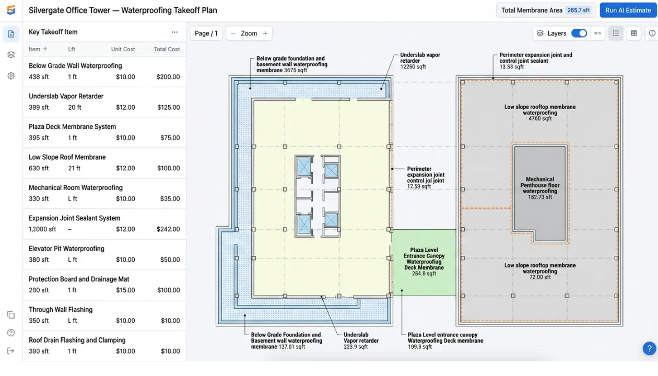
Task: Switch to list view icon
Action: (616, 33)
